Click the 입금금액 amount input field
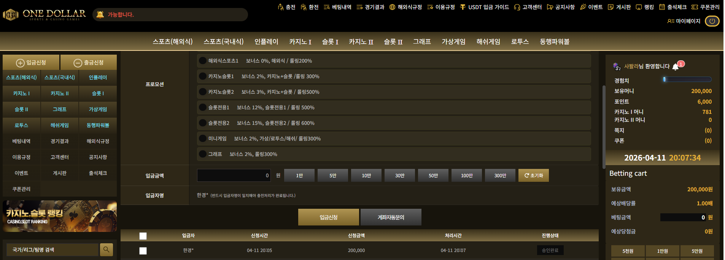The height and width of the screenshot is (260, 725). (x=234, y=175)
